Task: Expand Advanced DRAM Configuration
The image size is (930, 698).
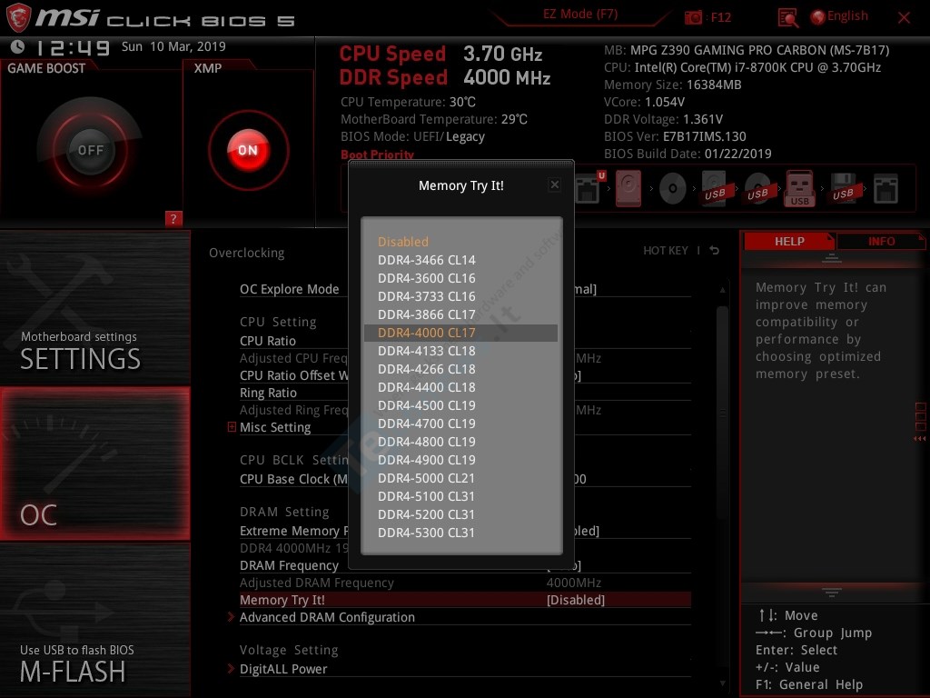Action: pyautogui.click(x=327, y=617)
